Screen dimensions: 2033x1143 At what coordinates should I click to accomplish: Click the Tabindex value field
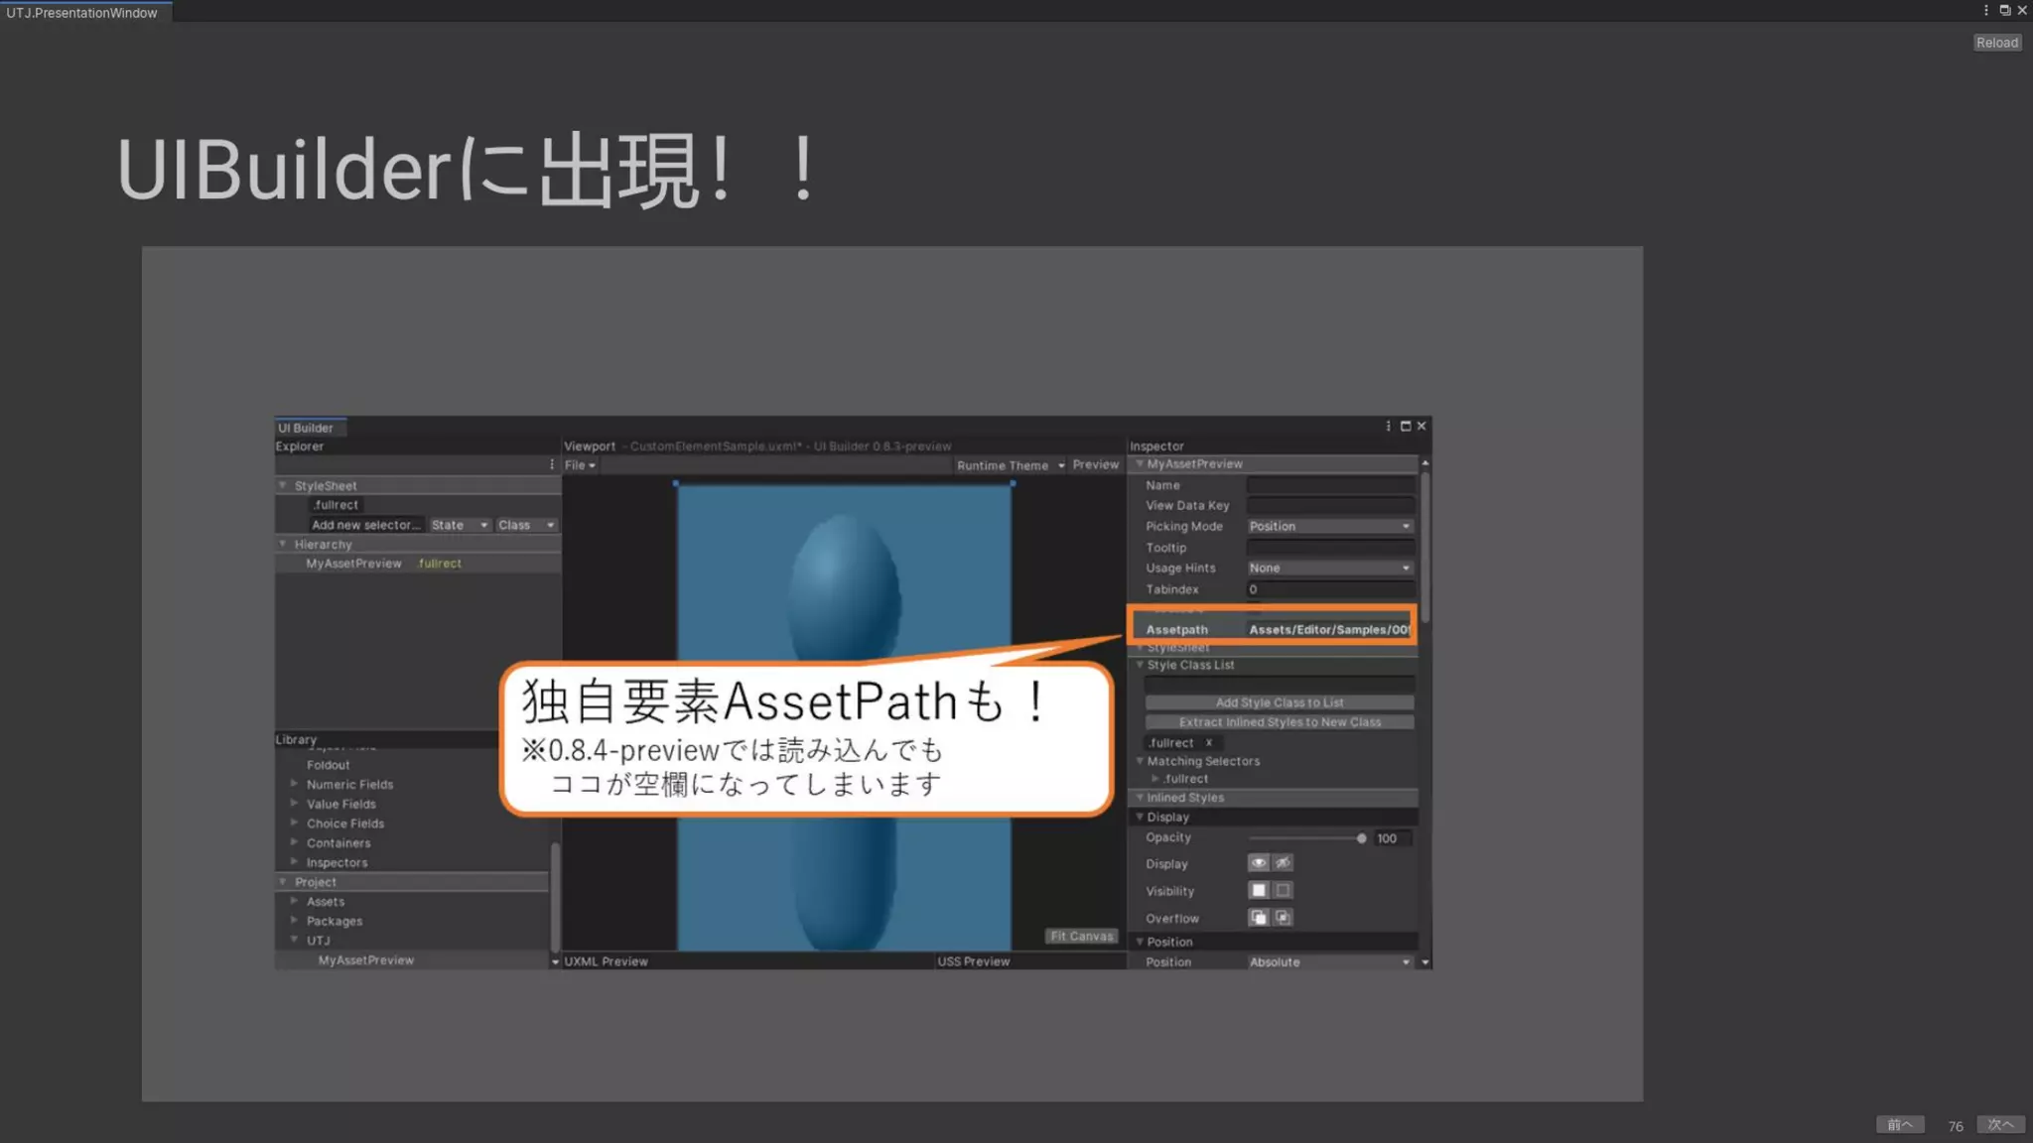pyautogui.click(x=1330, y=589)
